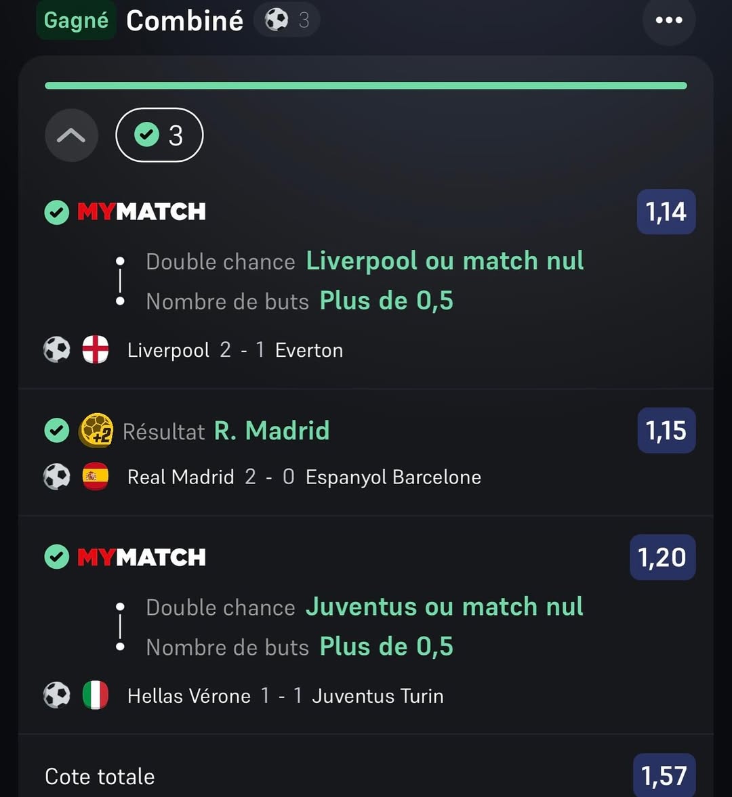This screenshot has width=732, height=797.
Task: Click the 3 winning selections pill
Action: [159, 135]
